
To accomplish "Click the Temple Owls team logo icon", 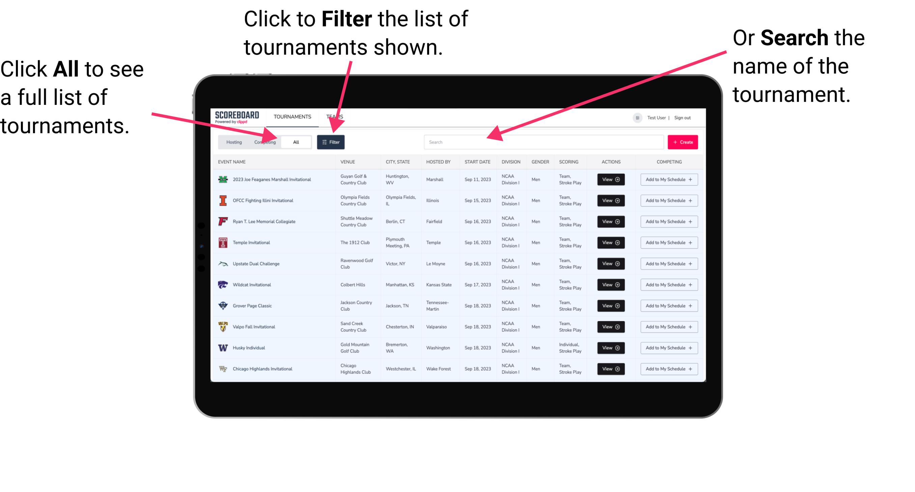I will coord(223,242).
